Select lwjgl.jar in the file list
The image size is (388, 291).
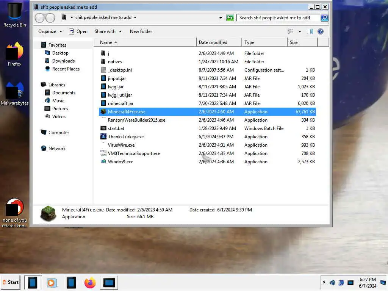point(207,87)
